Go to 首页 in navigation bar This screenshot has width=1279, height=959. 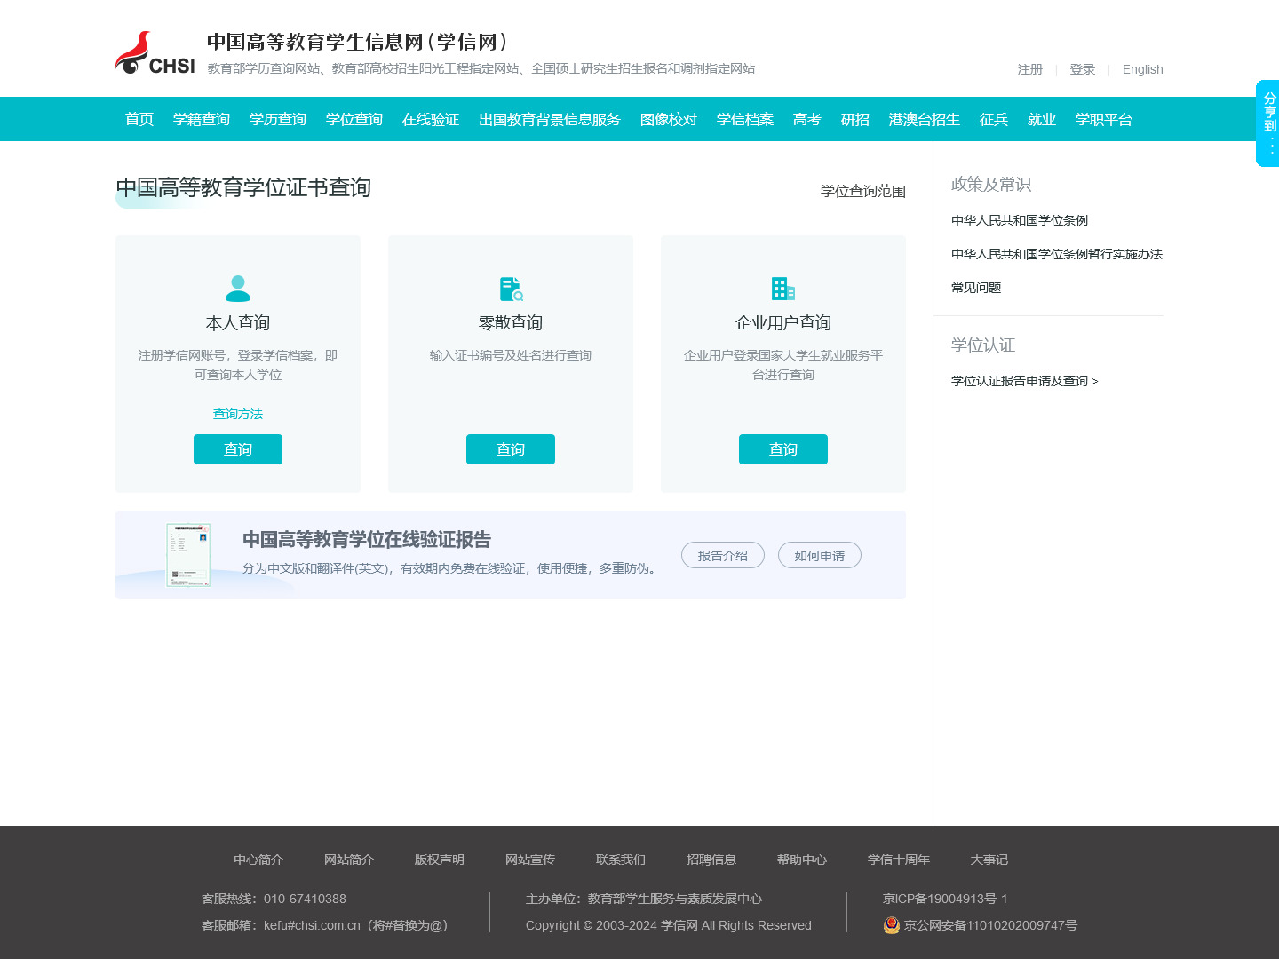[139, 119]
